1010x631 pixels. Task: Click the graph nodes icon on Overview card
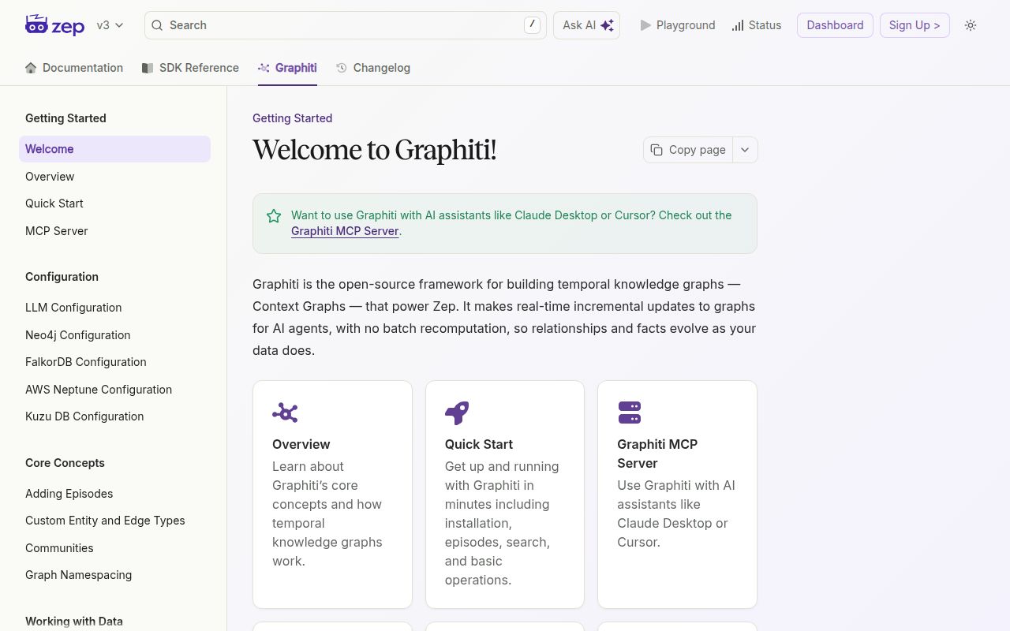tap(285, 413)
